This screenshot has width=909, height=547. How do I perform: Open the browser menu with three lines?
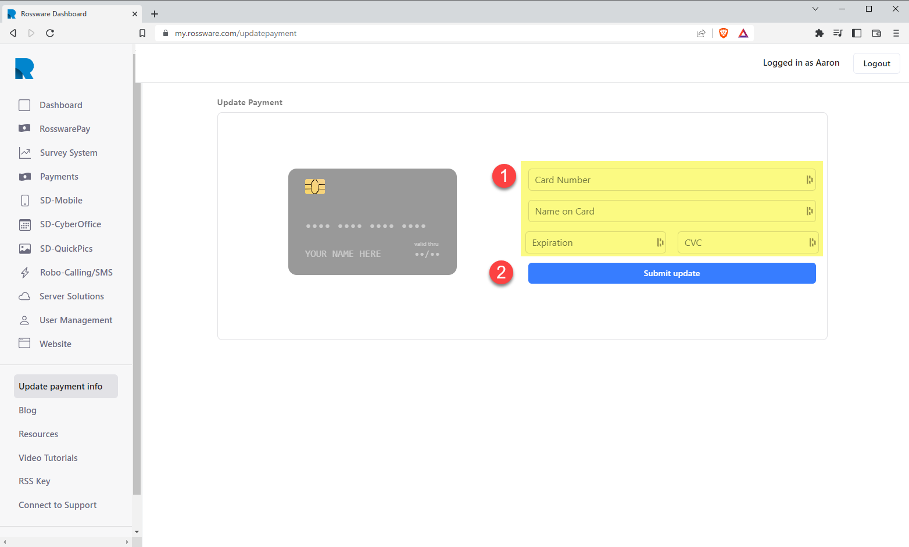pyautogui.click(x=897, y=33)
